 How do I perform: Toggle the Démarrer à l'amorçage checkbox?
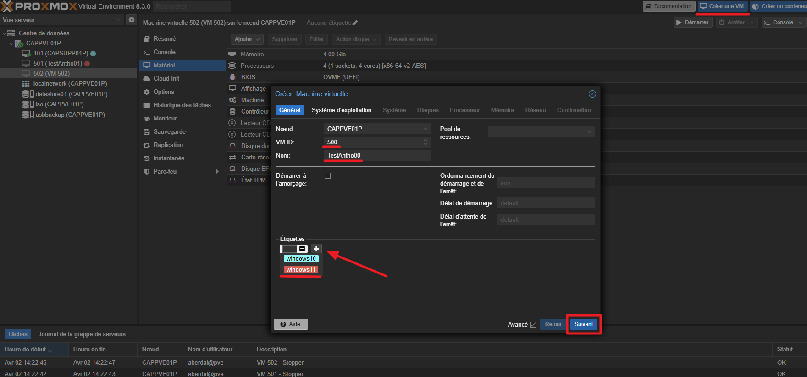[327, 176]
